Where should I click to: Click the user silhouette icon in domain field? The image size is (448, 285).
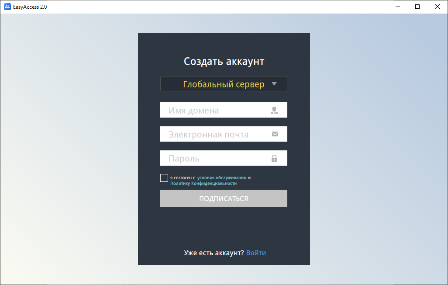[x=274, y=110]
